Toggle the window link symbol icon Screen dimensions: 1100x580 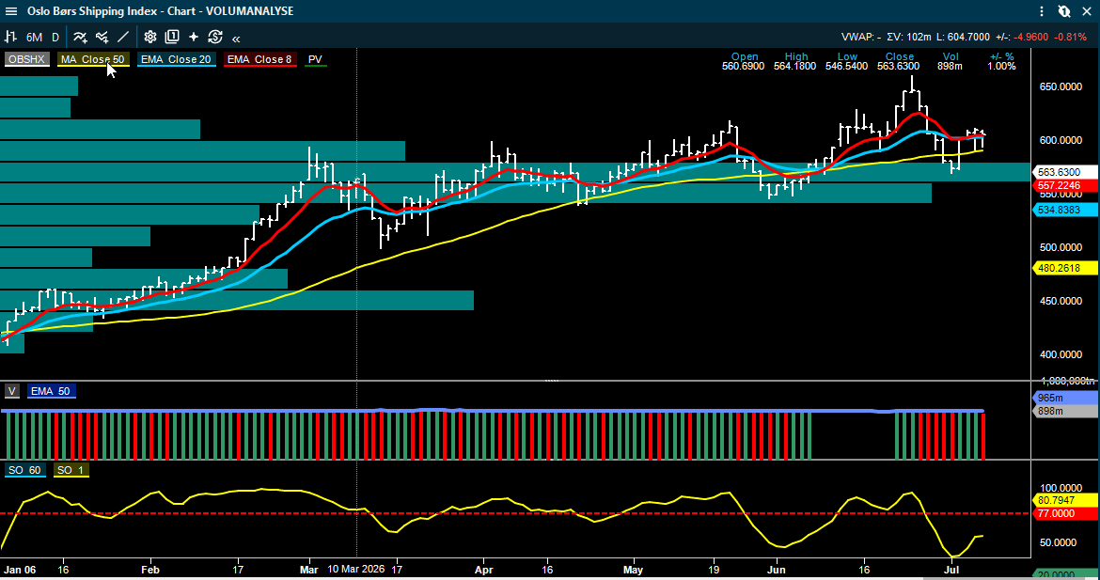pyautogui.click(x=1064, y=11)
